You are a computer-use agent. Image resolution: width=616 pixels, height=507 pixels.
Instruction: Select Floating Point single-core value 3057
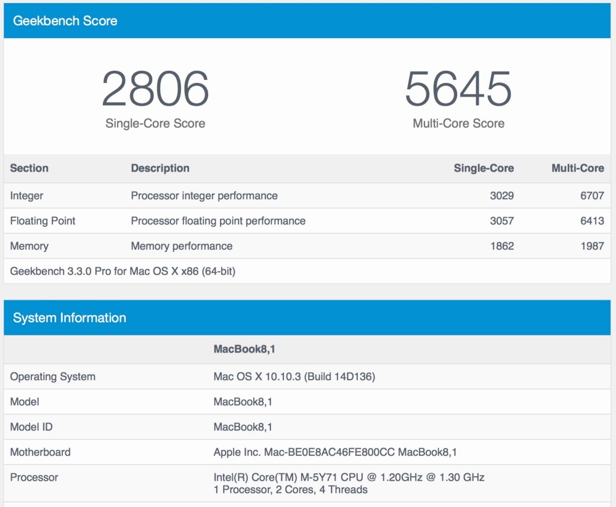[x=501, y=220]
